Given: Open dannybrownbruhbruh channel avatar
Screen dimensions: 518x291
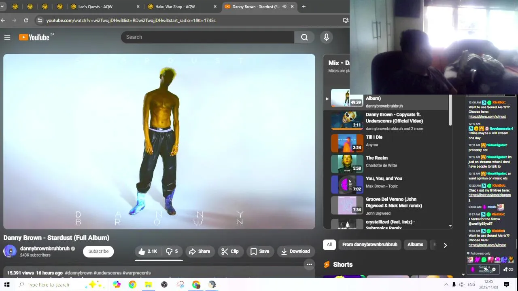Looking at the screenshot, I should click(x=10, y=251).
